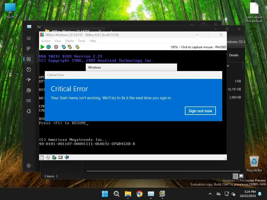Select This PC desktop icon
267x200 pixels.
10,11
